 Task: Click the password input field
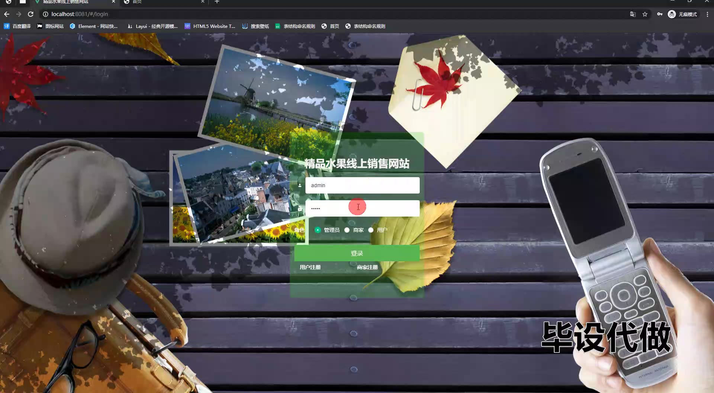coord(363,208)
